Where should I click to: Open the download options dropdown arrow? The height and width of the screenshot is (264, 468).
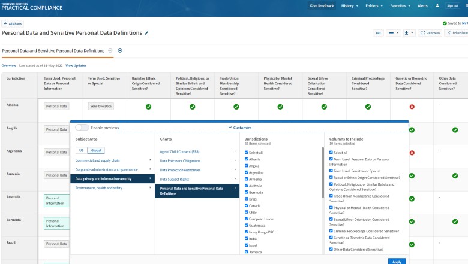click(x=412, y=33)
